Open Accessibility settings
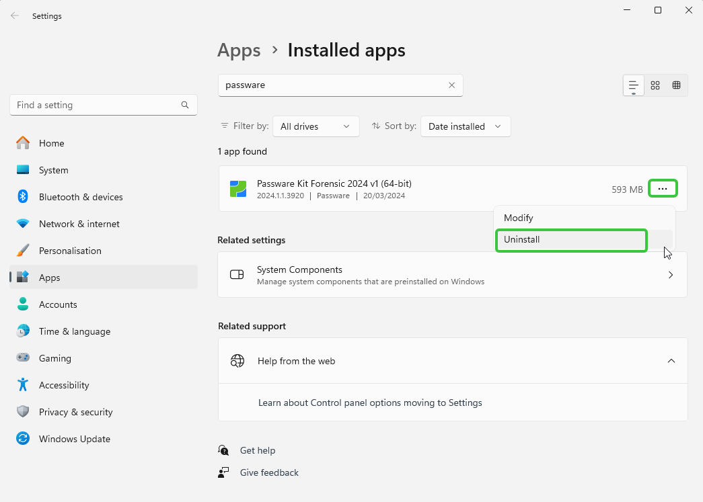The height and width of the screenshot is (502, 703). [104, 385]
